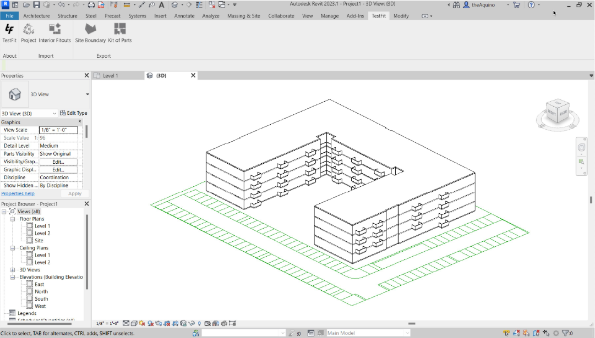Click the ViewCube in the 3D view
Viewport: 595px width, 338px height.
coord(556,112)
